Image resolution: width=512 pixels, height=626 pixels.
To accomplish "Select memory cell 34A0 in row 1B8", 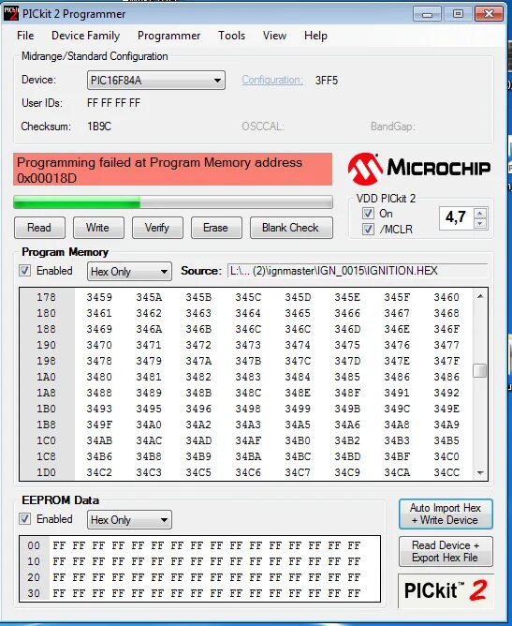I will click(x=149, y=425).
